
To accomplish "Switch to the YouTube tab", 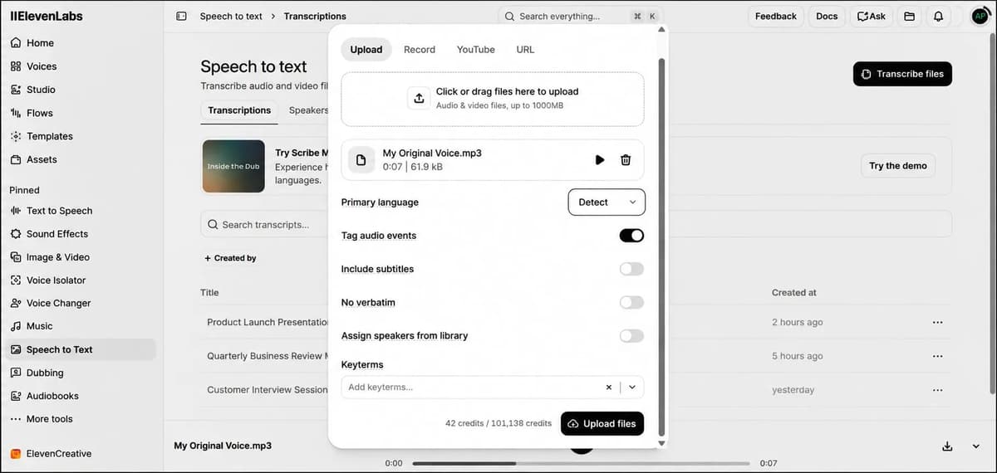I will [476, 50].
